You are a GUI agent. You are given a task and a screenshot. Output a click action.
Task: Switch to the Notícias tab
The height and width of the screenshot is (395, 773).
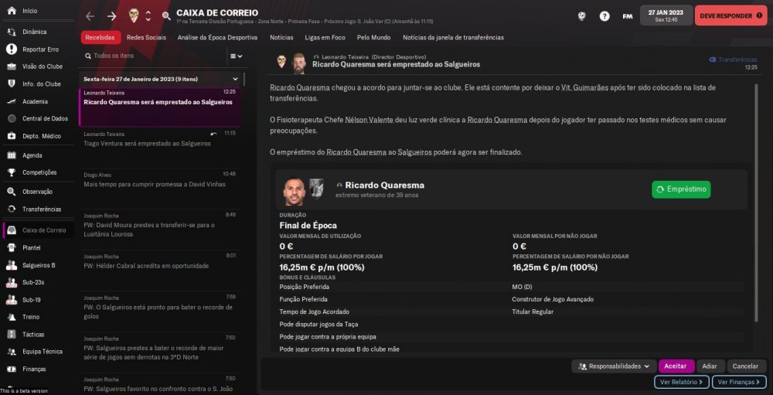(281, 37)
